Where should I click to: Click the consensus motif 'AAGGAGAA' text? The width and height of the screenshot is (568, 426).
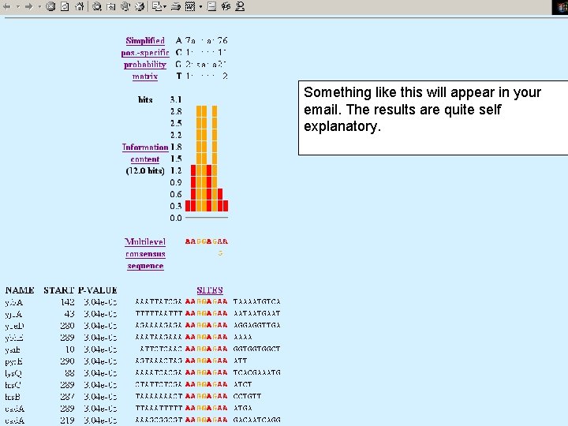coord(207,241)
